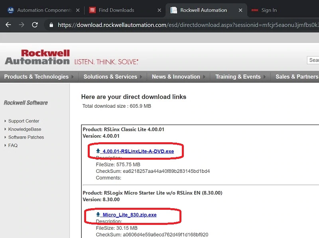Expand arrow next to Solutions & Services

point(141,77)
